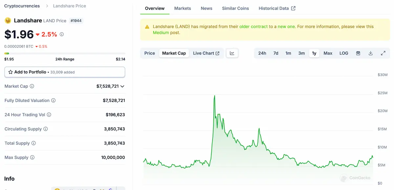Click the external link icon next to Historical Data

[x=294, y=8]
